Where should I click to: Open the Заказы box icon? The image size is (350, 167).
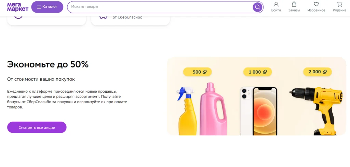[294, 4]
